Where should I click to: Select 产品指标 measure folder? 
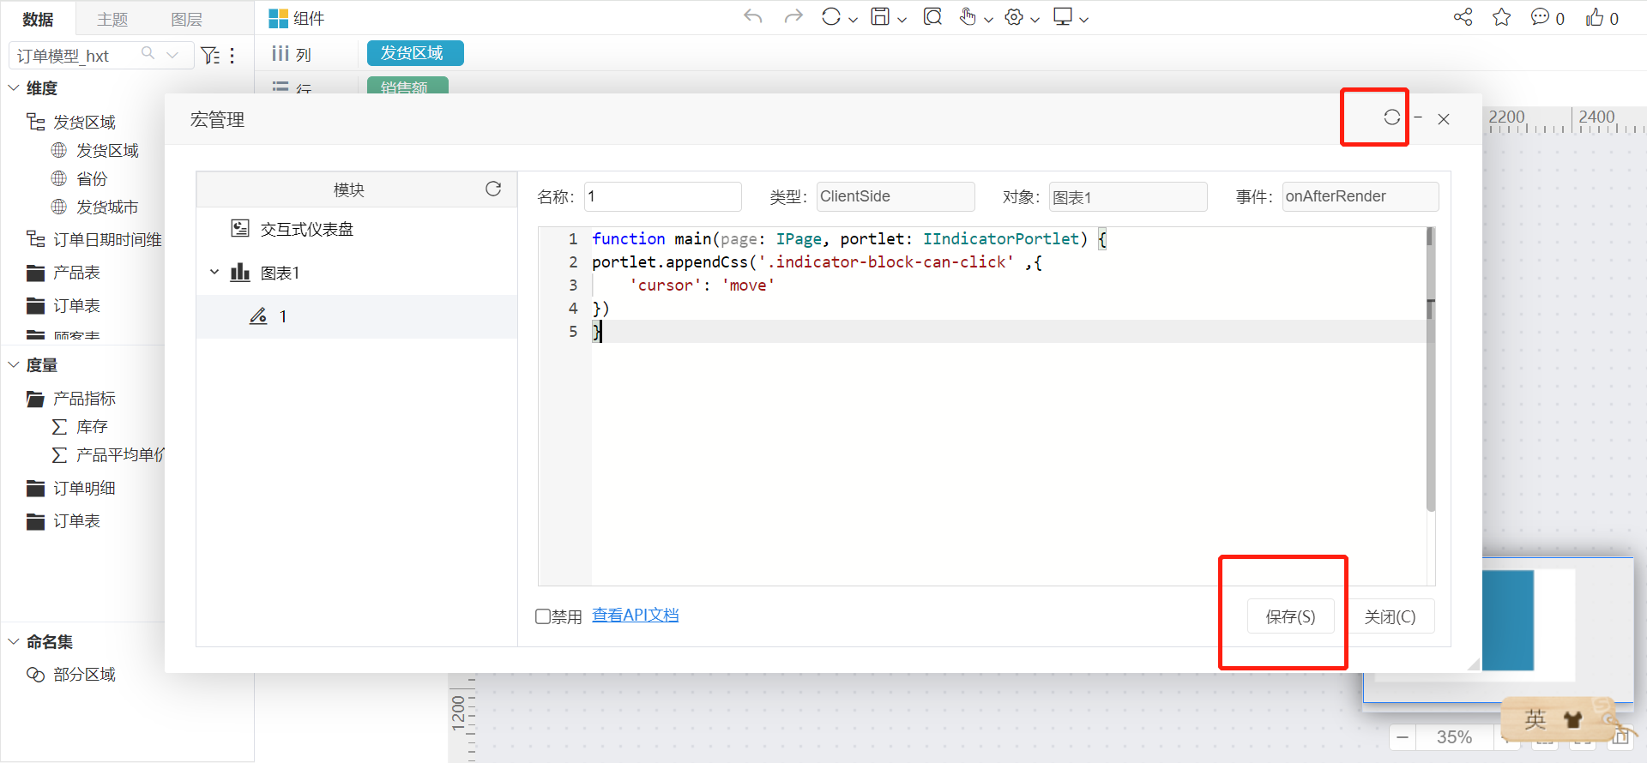tap(84, 398)
